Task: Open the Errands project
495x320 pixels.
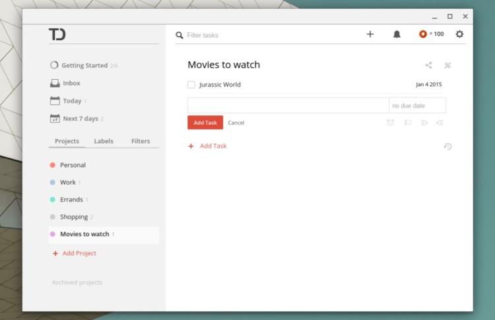Action: 71,199
